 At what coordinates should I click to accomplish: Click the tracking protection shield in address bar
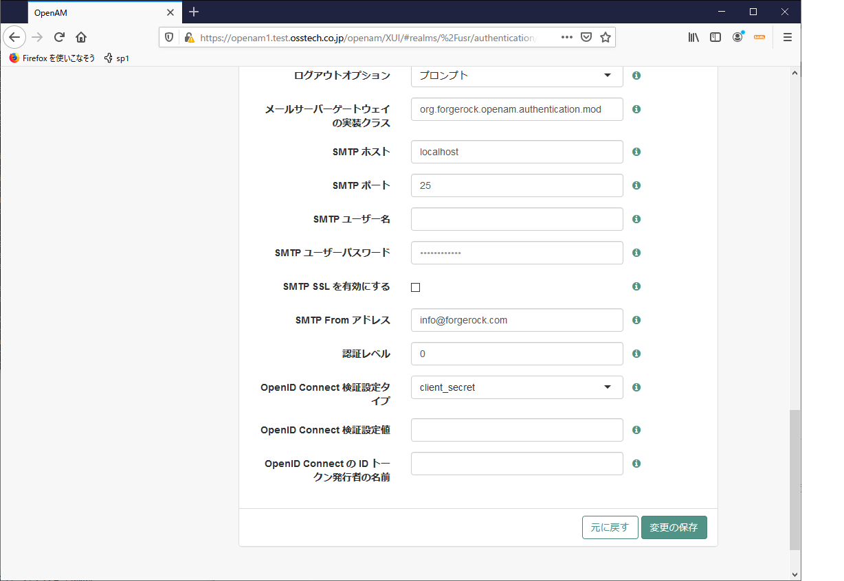coord(169,37)
